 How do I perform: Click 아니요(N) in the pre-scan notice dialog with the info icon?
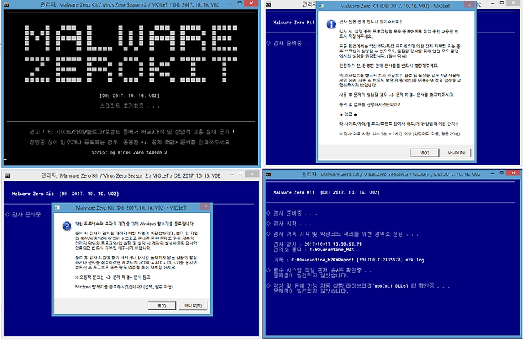point(456,152)
